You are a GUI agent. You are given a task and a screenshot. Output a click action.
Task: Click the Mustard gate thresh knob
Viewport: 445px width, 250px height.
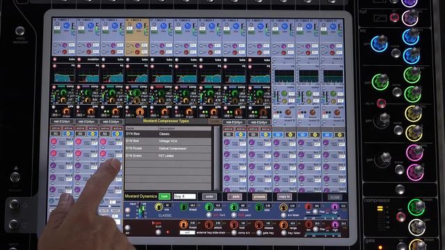tap(184, 225)
